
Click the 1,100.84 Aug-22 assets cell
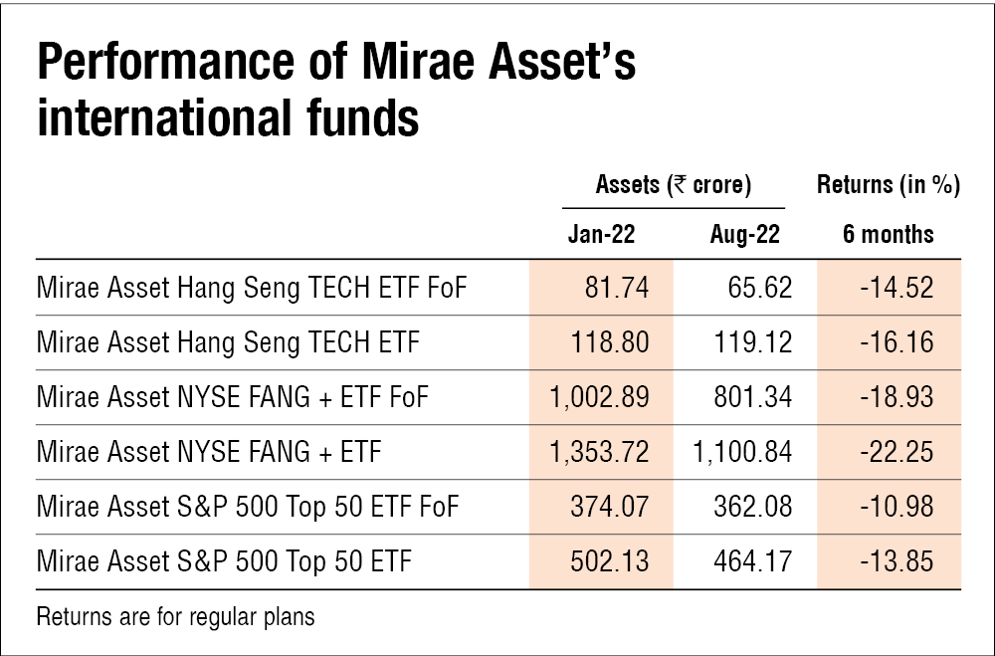tap(742, 453)
